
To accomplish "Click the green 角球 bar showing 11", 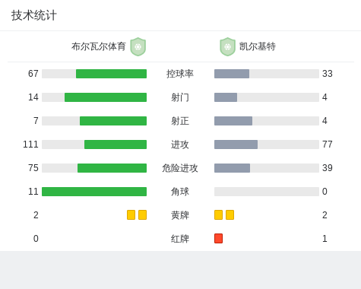I will click(x=94, y=192).
